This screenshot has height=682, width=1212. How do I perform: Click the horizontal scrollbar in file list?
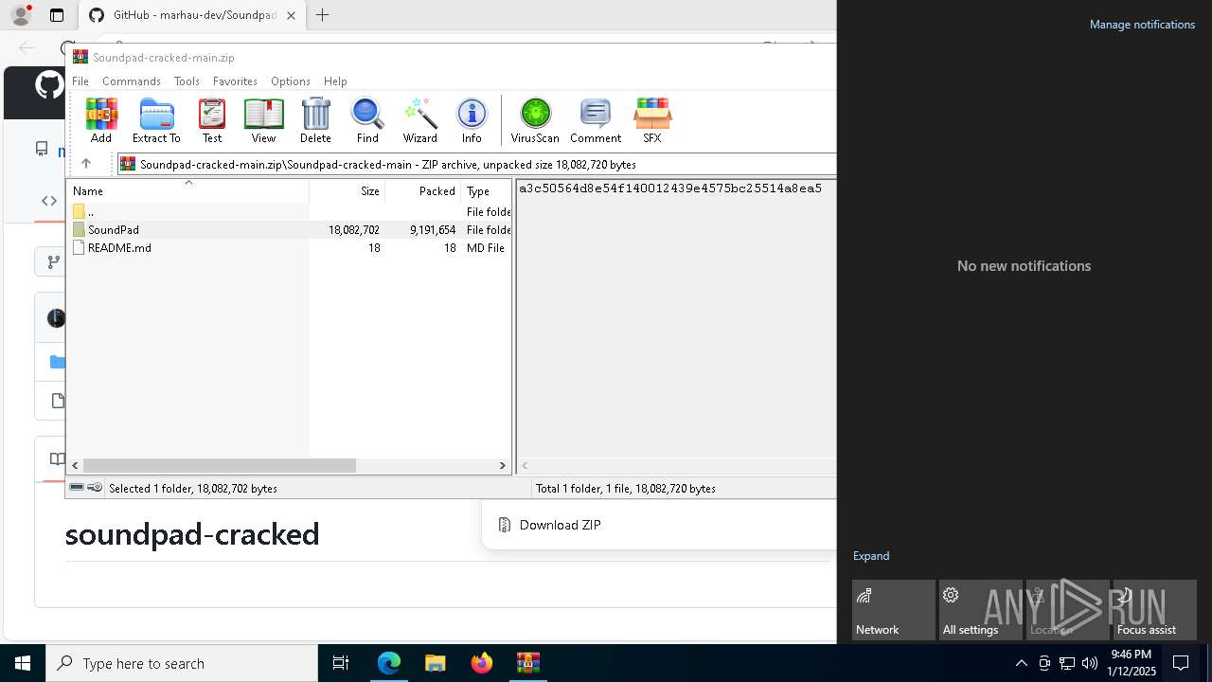[x=219, y=465]
